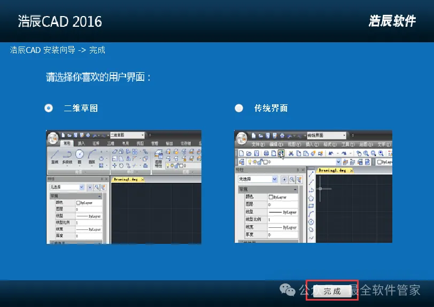Screen dimensions: 434x307
Task: Click the 浩辰CAD 2016 title text
Action: coord(60,21)
